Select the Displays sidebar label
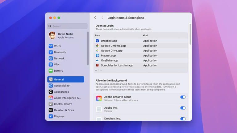Screen dimensions: 237x133 [59, 116]
